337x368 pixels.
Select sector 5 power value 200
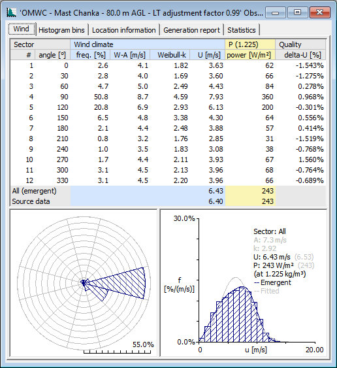(x=267, y=107)
